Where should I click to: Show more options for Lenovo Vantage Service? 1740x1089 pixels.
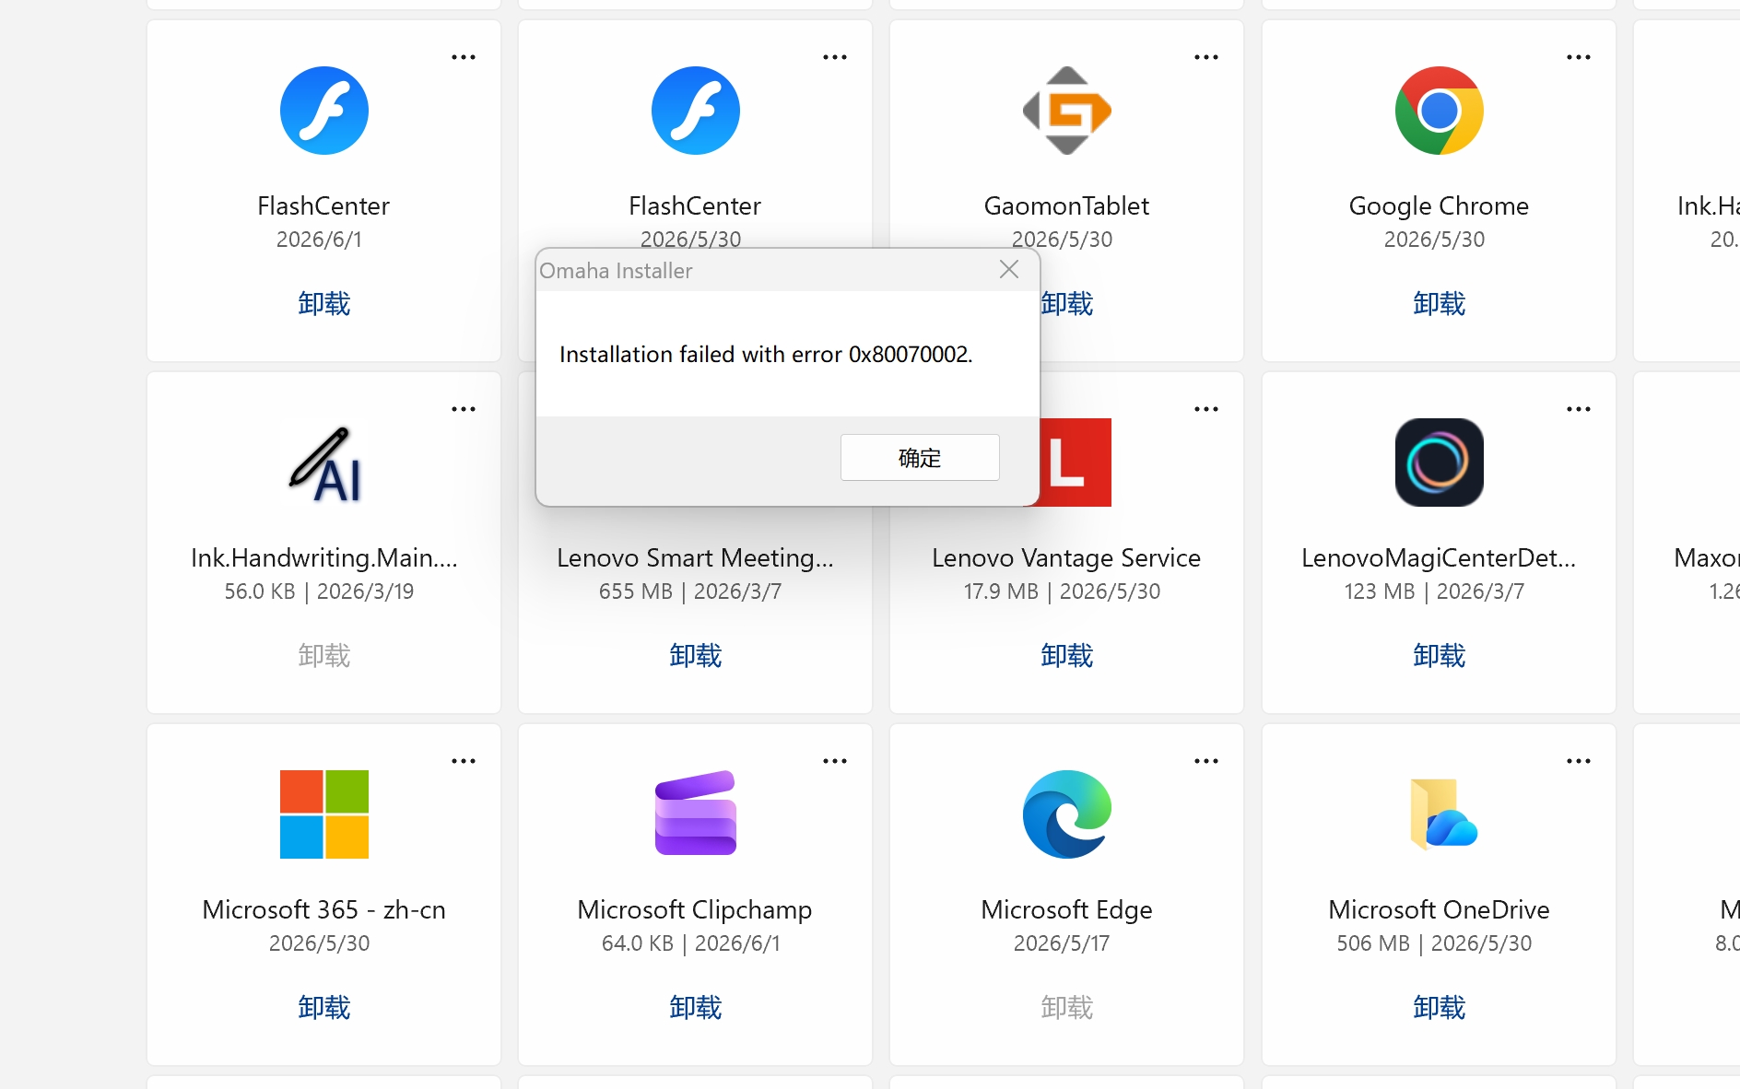coord(1206,409)
